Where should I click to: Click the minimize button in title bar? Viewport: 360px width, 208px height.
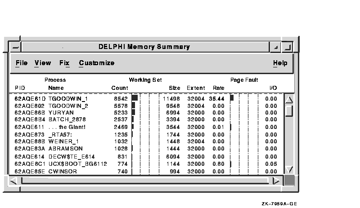tap(274, 47)
